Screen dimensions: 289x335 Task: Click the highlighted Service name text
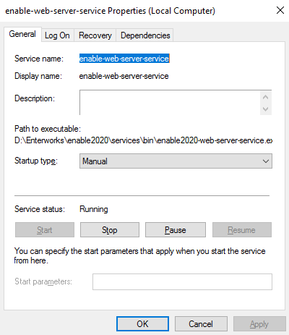[x=124, y=59]
